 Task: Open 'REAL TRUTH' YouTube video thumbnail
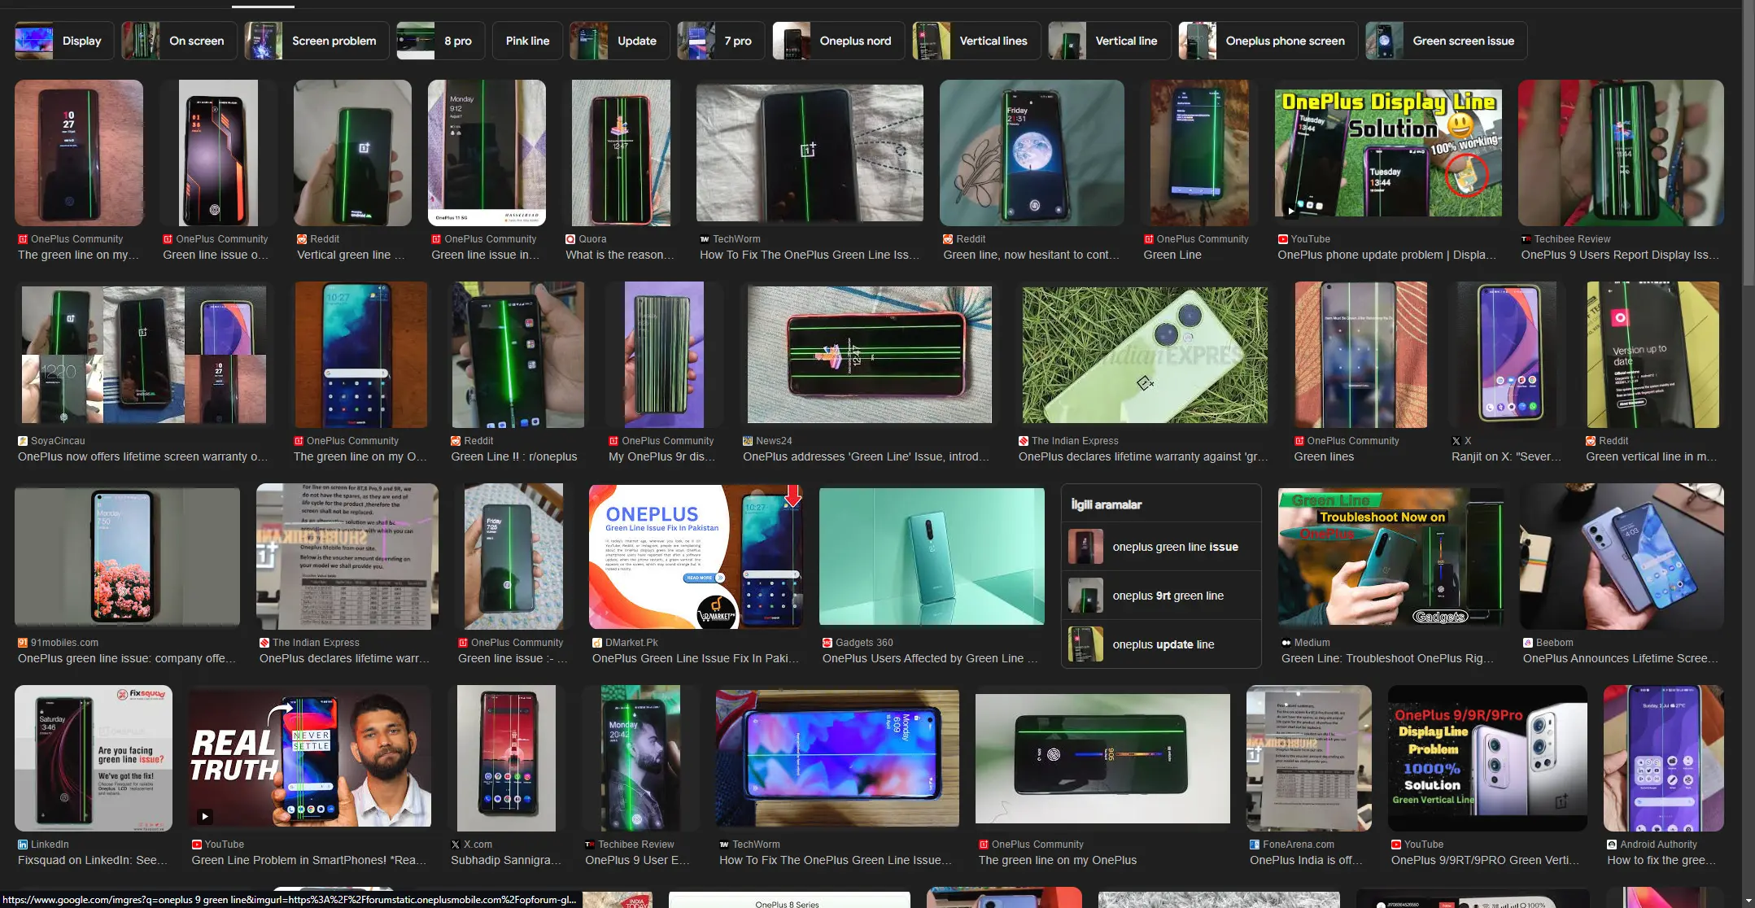click(310, 758)
